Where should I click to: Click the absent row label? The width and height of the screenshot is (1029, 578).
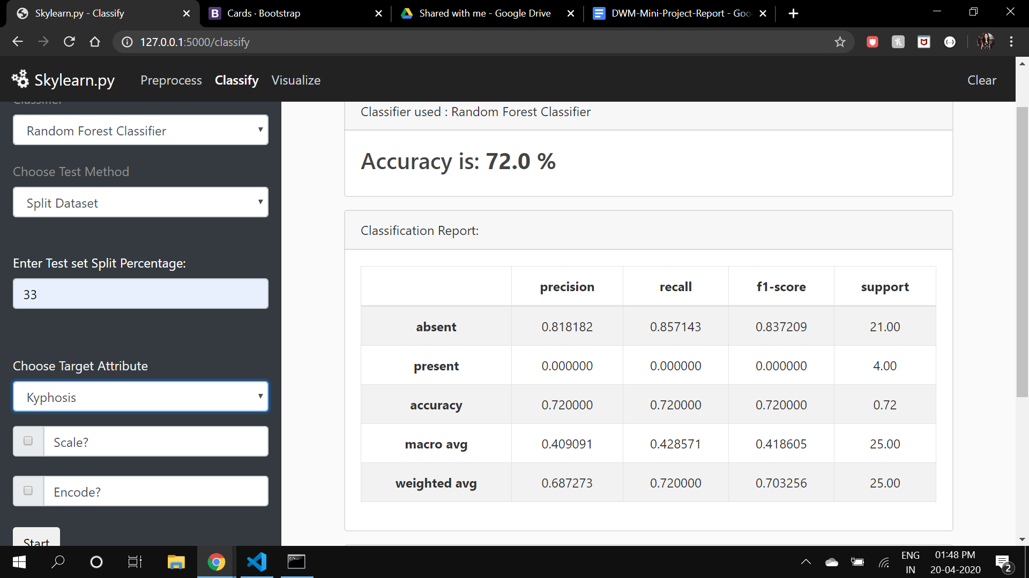point(436,327)
